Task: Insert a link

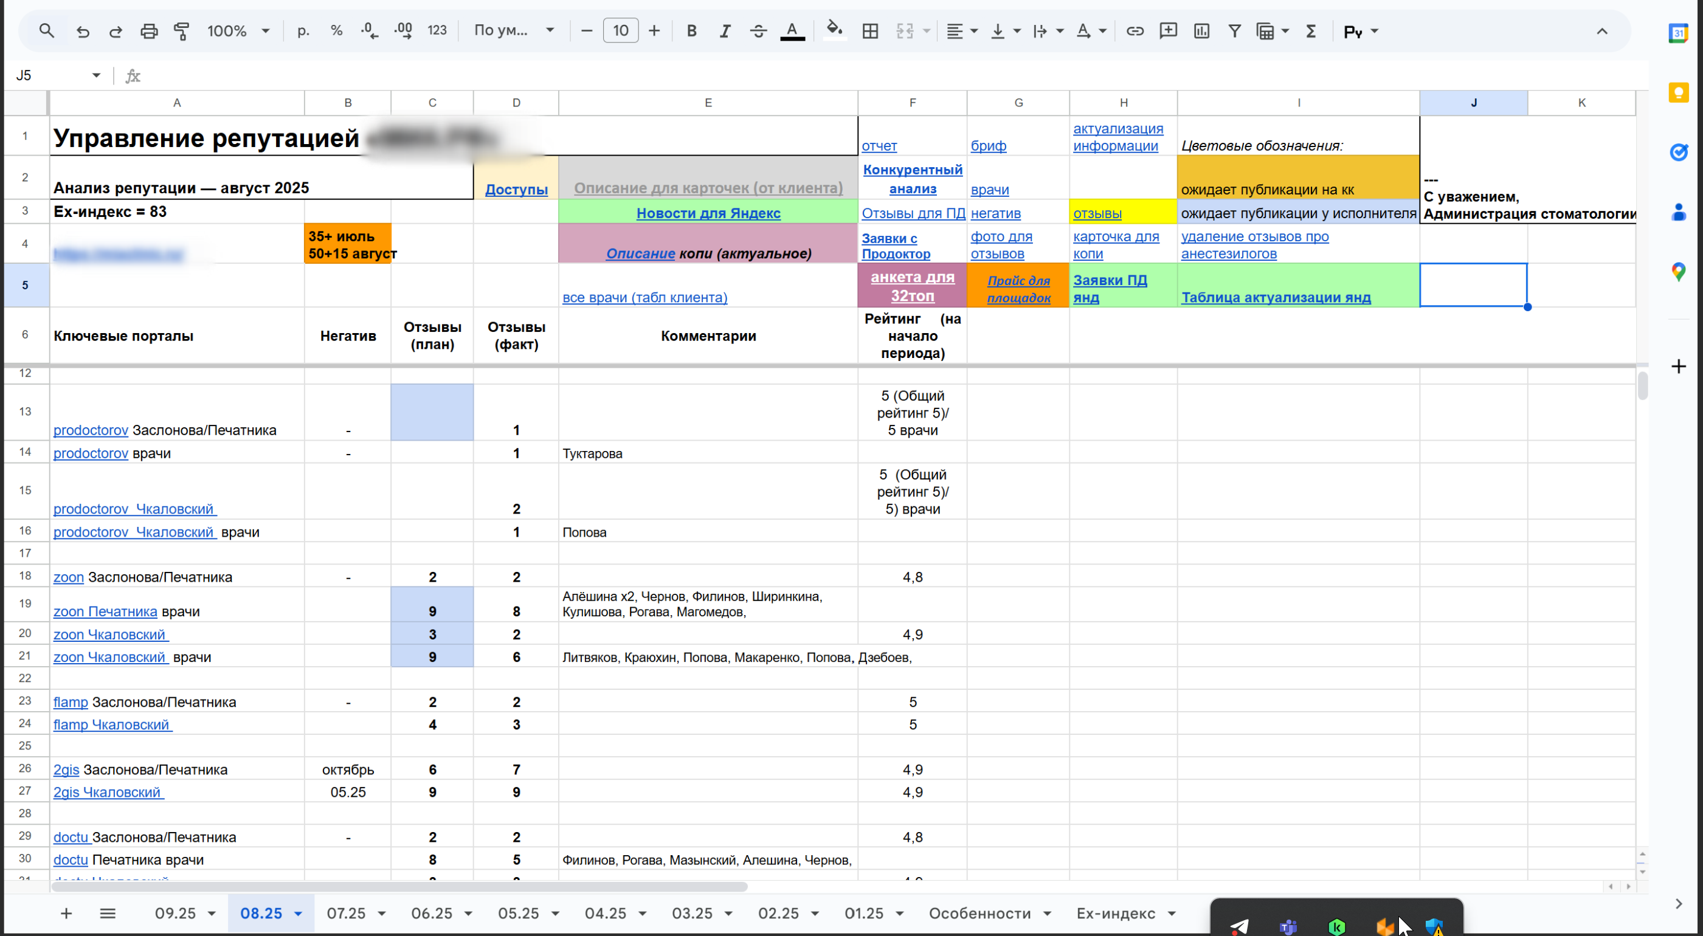Action: pos(1135,30)
